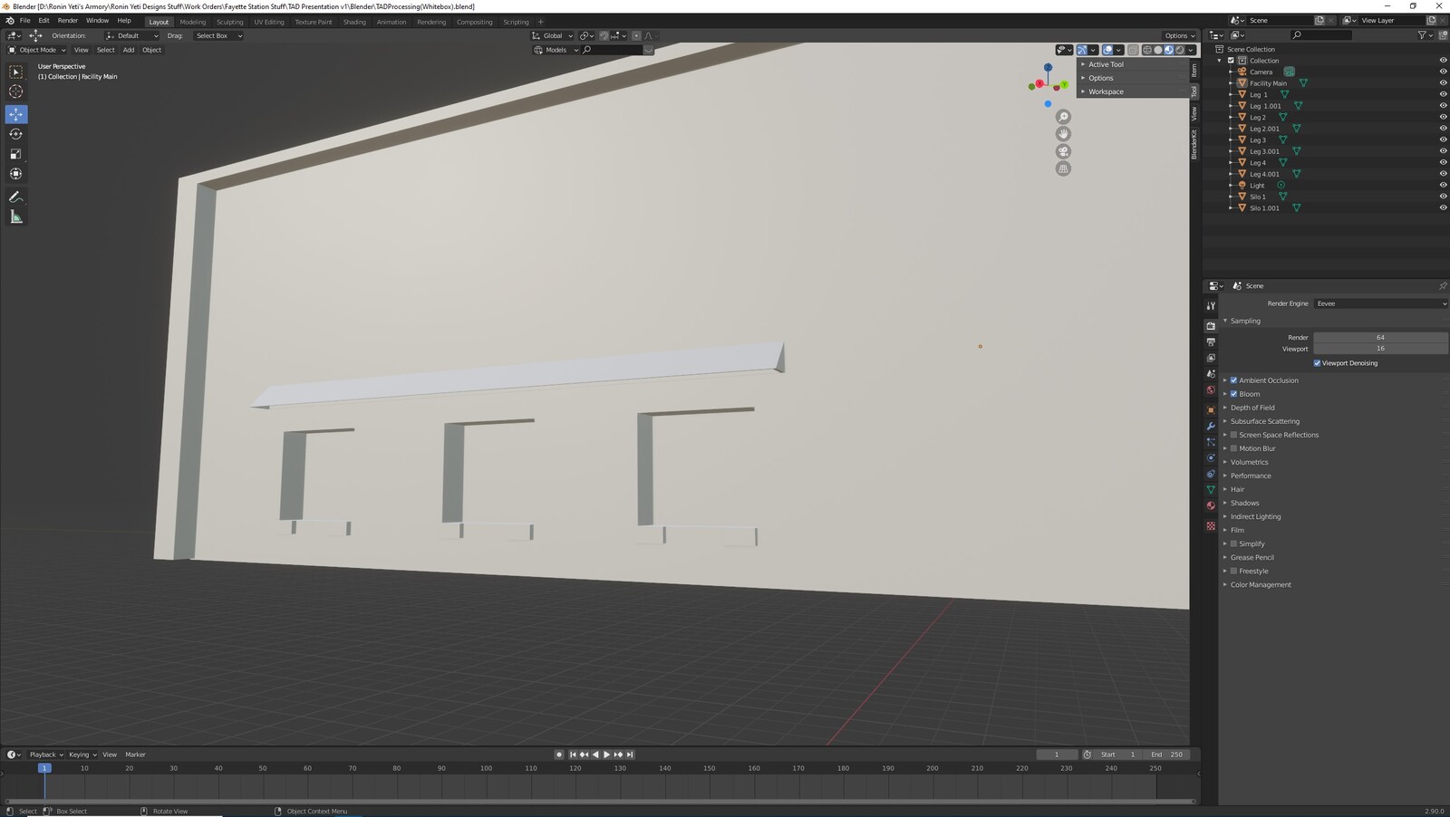
Task: Open the Object properties tab icon
Action: point(1211,410)
